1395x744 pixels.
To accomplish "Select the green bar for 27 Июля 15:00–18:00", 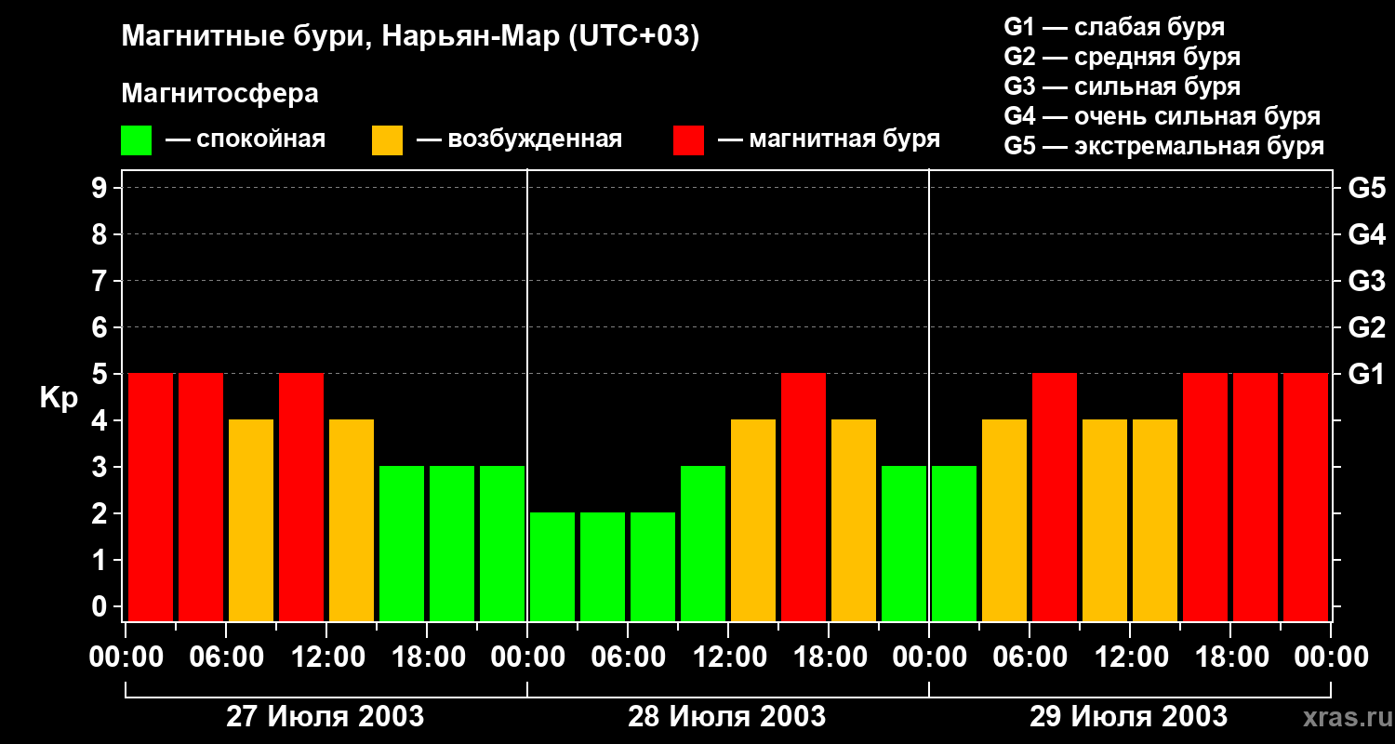I will 402,543.
